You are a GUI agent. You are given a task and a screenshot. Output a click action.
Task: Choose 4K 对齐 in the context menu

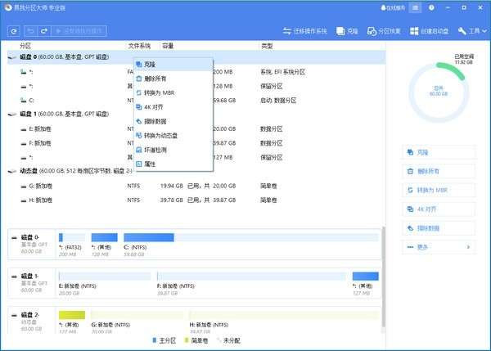pyautogui.click(x=173, y=107)
